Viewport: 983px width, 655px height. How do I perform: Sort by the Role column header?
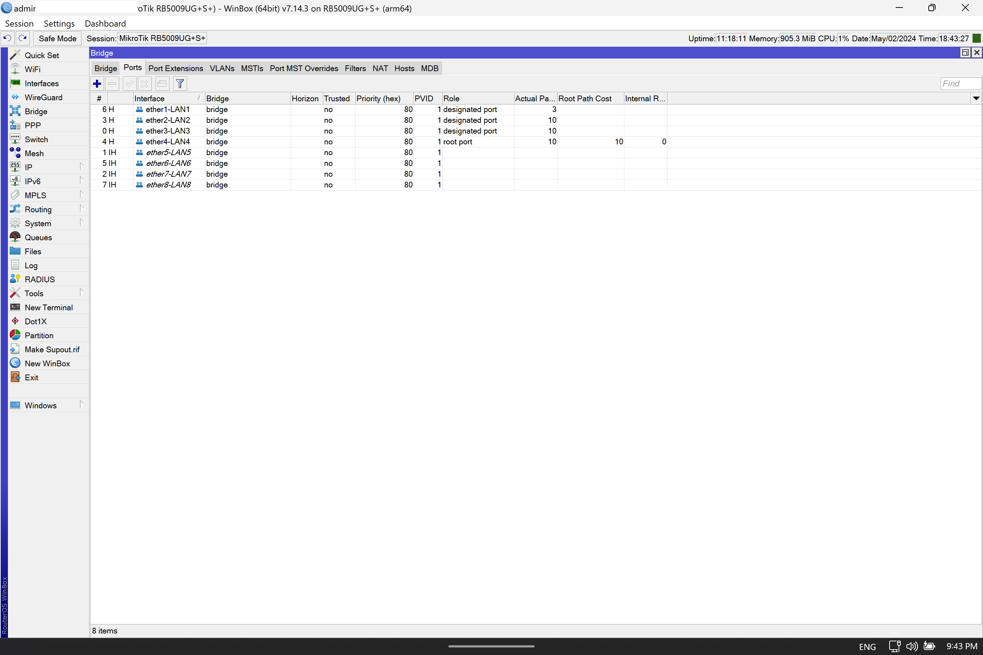(x=478, y=99)
